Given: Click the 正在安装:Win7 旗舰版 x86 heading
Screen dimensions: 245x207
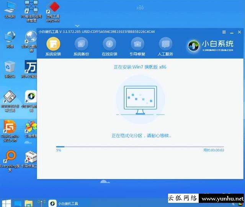Looking at the screenshot, I should [x=140, y=67].
